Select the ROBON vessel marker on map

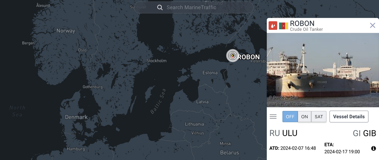point(232,56)
